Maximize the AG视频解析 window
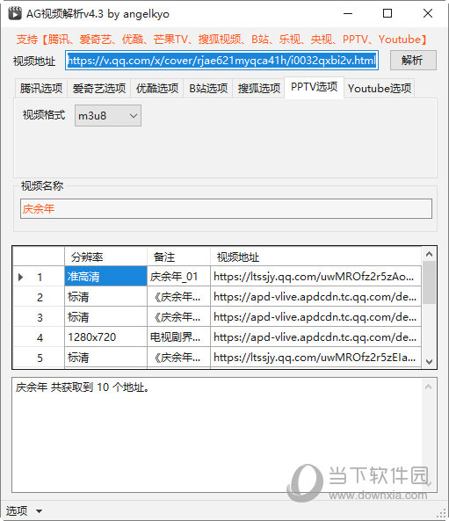This screenshot has height=521, width=449. [387, 13]
